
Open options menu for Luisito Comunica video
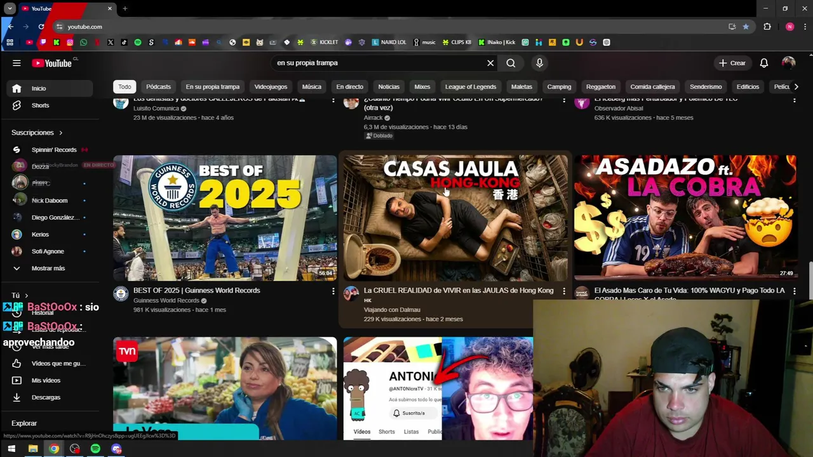(x=333, y=101)
